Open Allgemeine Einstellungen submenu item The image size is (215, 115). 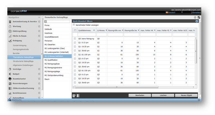pos(23,65)
